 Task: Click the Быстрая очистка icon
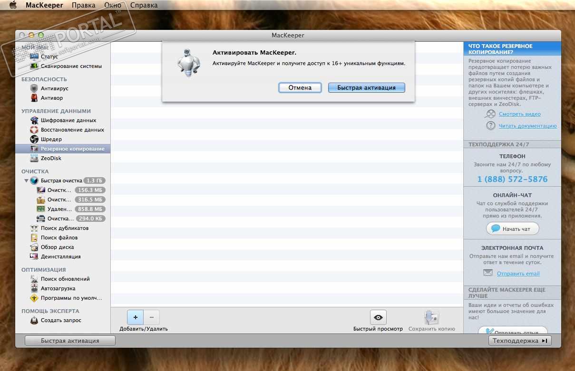click(34, 181)
